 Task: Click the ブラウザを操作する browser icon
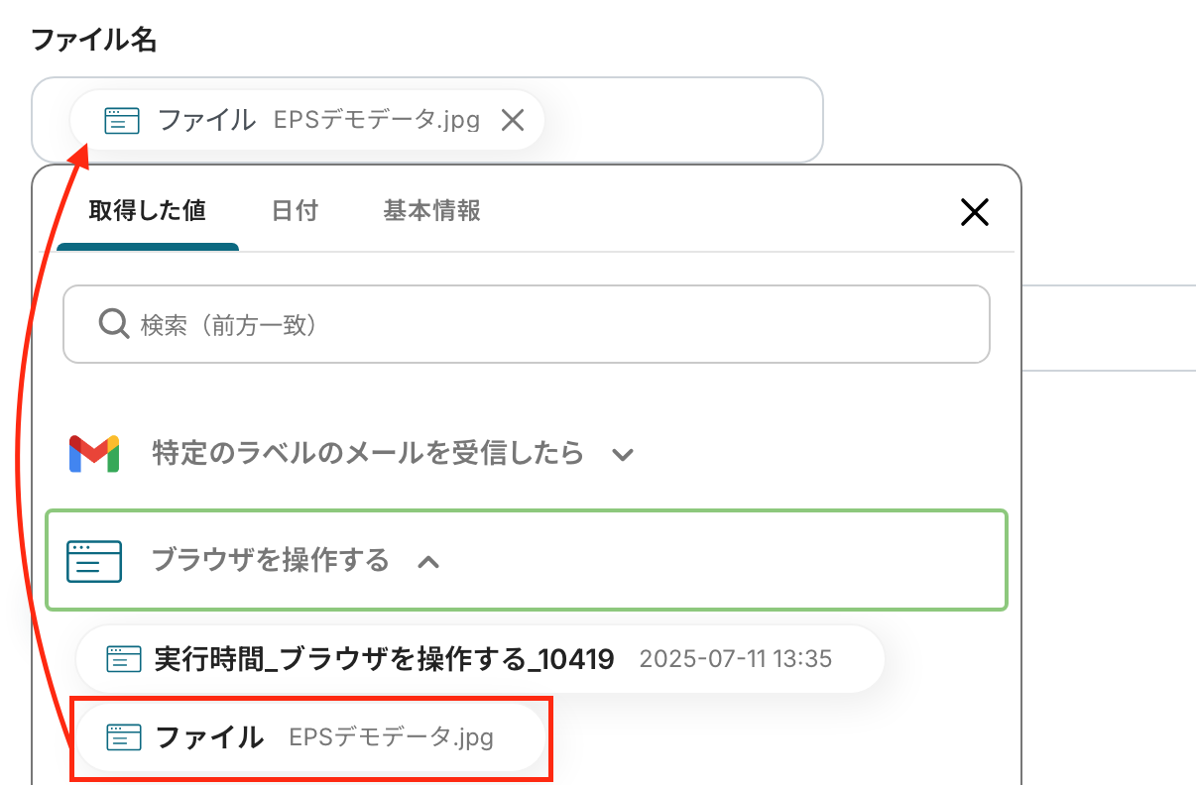pyautogui.click(x=94, y=561)
